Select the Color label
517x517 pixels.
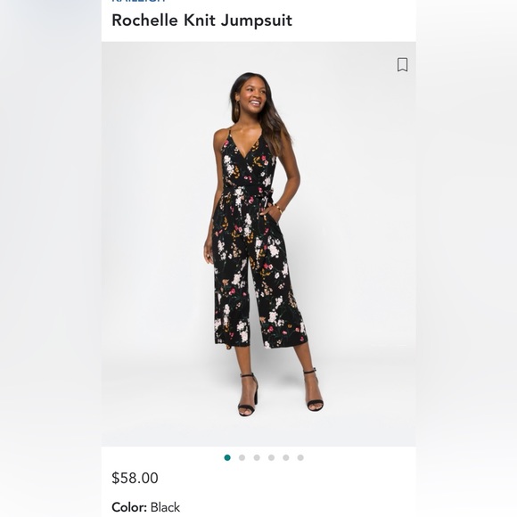129,507
